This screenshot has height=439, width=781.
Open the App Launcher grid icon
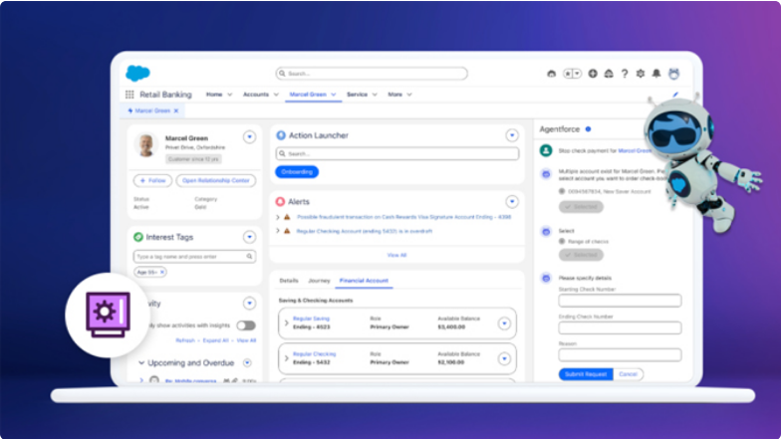tap(130, 95)
